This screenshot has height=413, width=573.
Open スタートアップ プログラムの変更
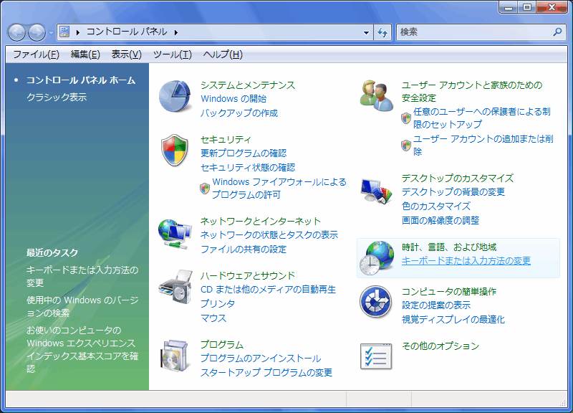pos(266,372)
